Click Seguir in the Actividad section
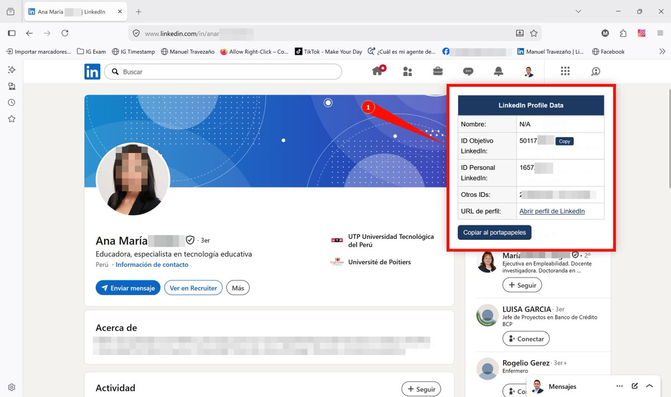671x397 pixels. [x=422, y=389]
